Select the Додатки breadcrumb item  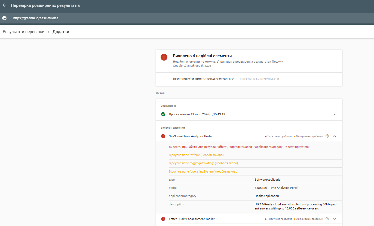tap(61, 32)
